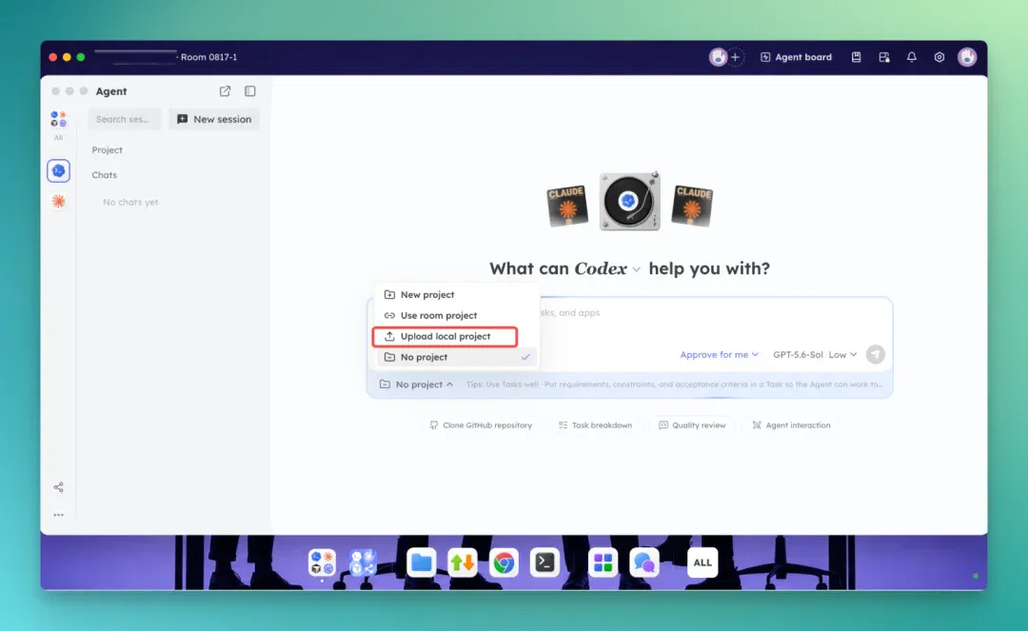Click Agent interaction suggestion

click(x=791, y=425)
